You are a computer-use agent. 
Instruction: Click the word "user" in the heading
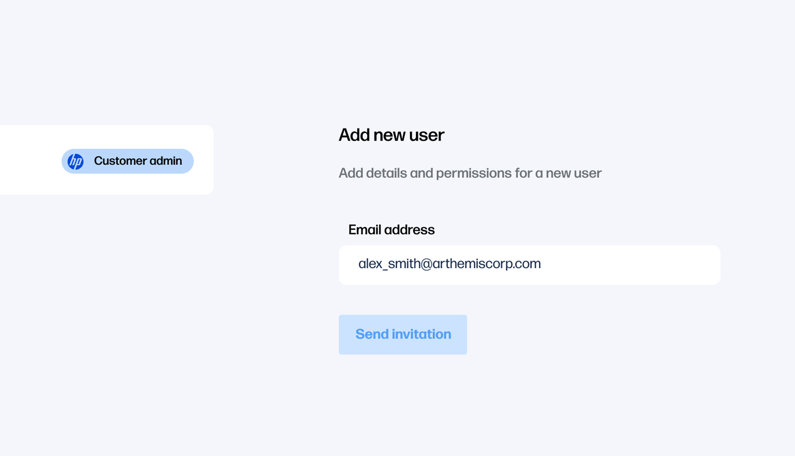426,135
